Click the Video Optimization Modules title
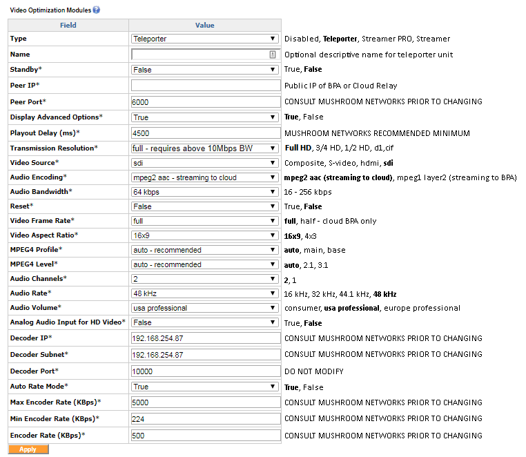 [x=50, y=10]
